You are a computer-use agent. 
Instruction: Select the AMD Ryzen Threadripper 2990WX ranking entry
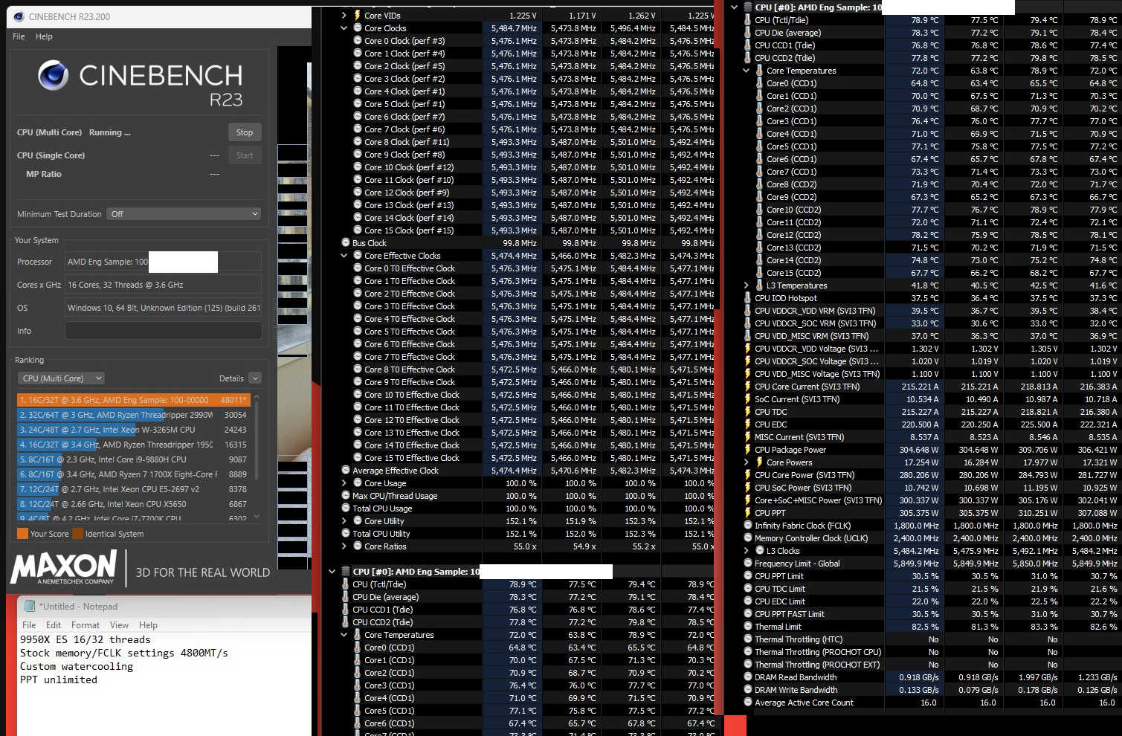[x=134, y=415]
